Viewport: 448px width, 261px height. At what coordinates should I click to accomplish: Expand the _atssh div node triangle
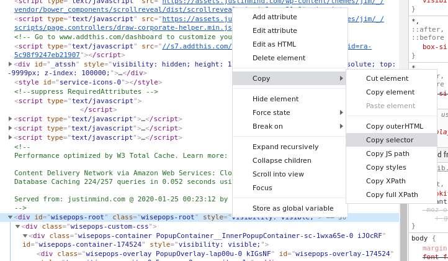point(11,64)
